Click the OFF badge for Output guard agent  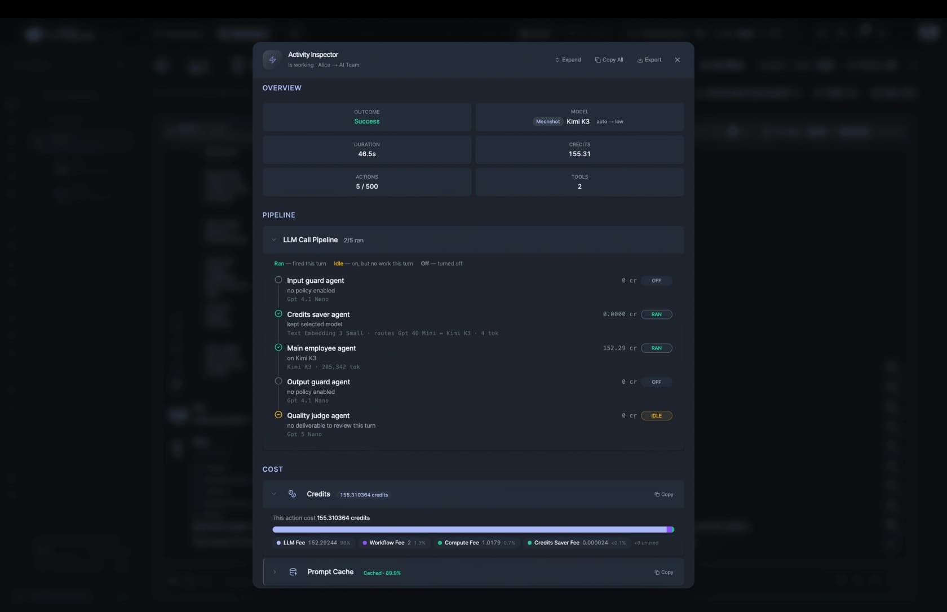pos(657,382)
